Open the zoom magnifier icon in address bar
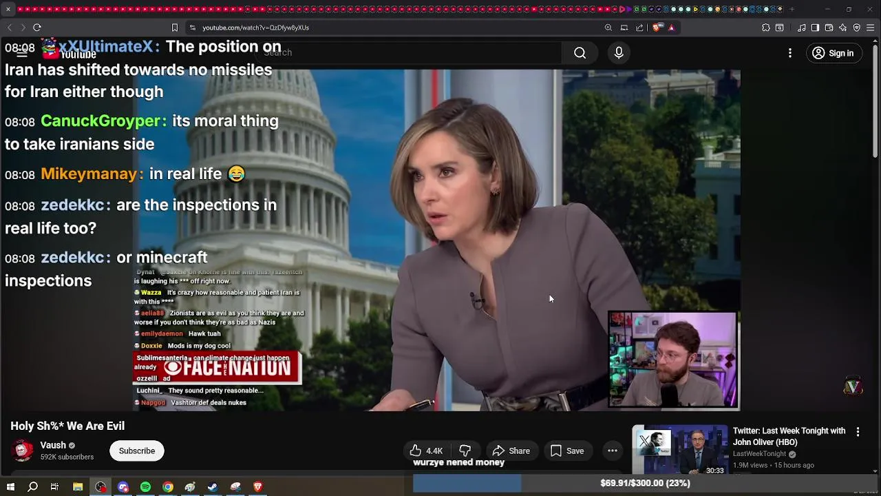Viewport: 881px width, 496px height. click(x=608, y=28)
